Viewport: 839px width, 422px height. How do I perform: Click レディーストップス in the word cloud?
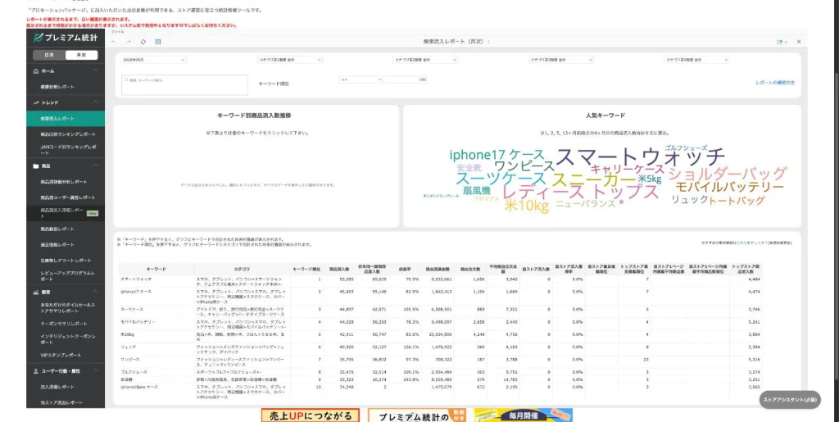click(x=580, y=192)
